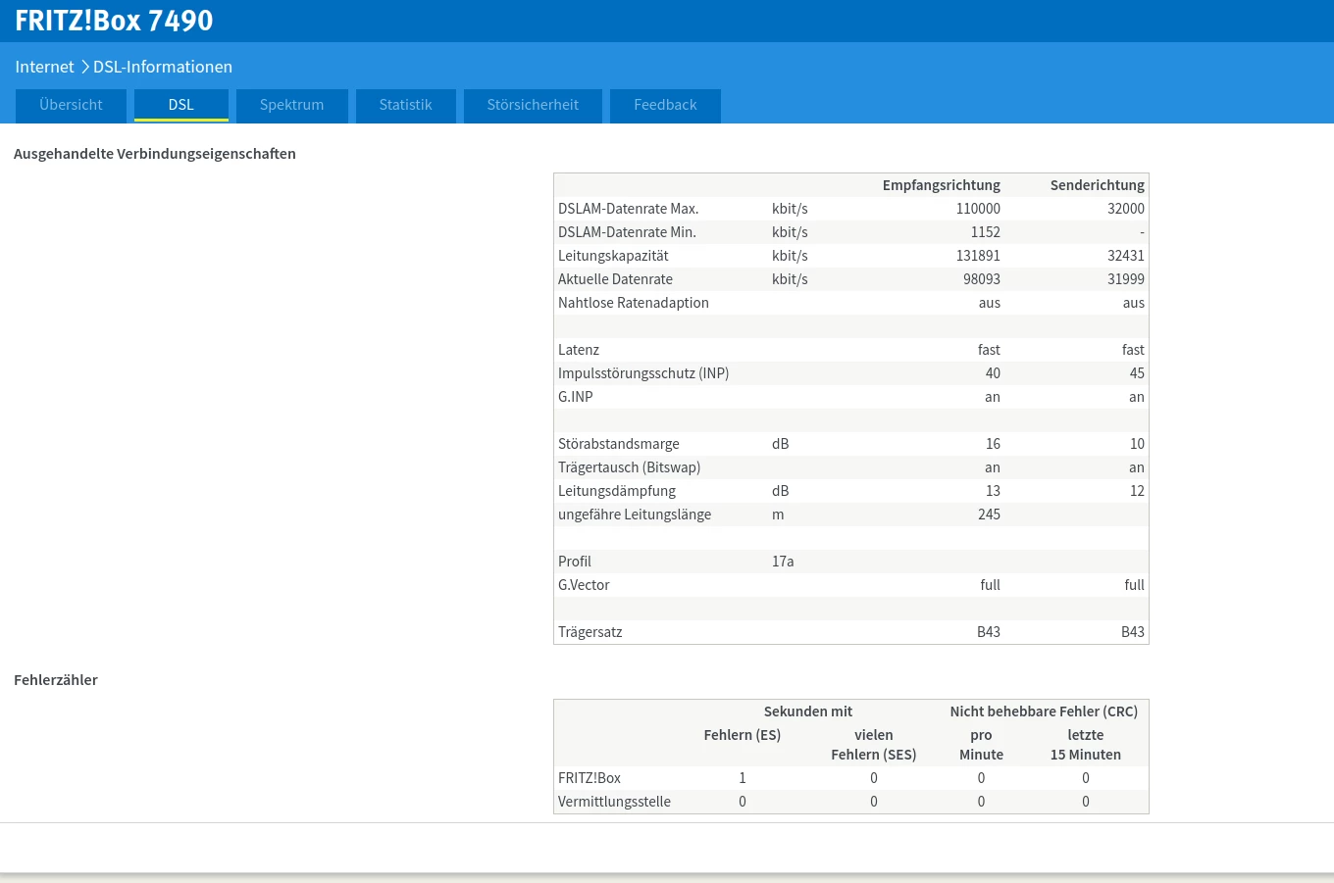This screenshot has height=883, width=1334.
Task: Click the Fehlerzähler section heading
Action: 56,680
